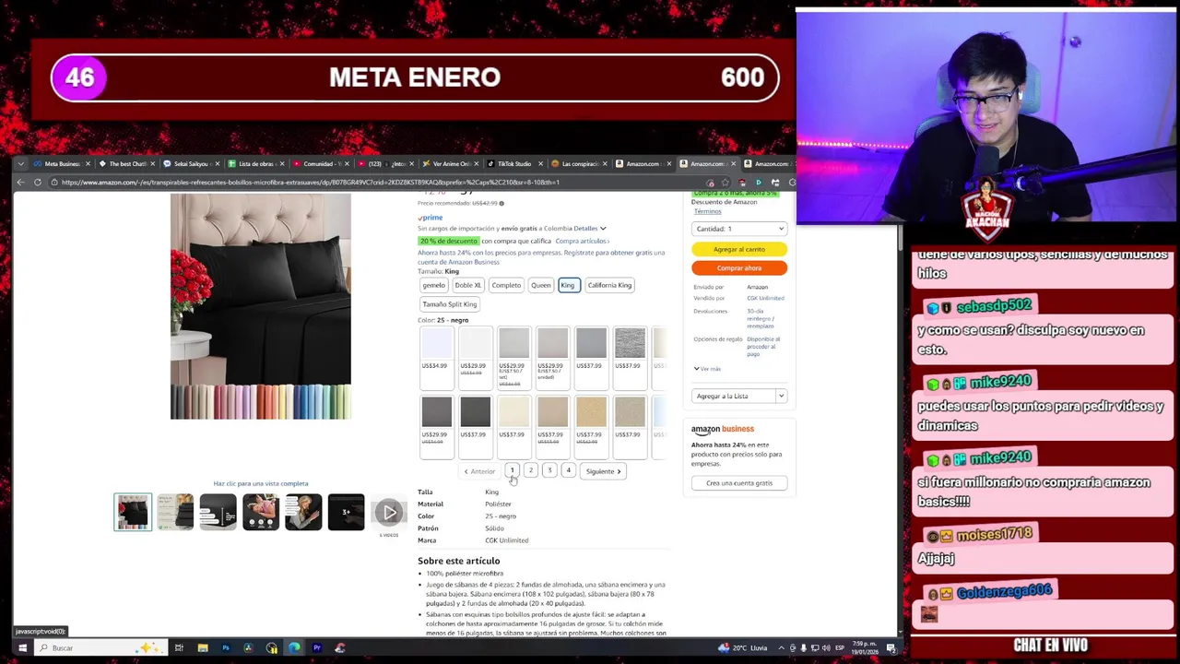Go to next colors with Siguiente

[x=604, y=471]
